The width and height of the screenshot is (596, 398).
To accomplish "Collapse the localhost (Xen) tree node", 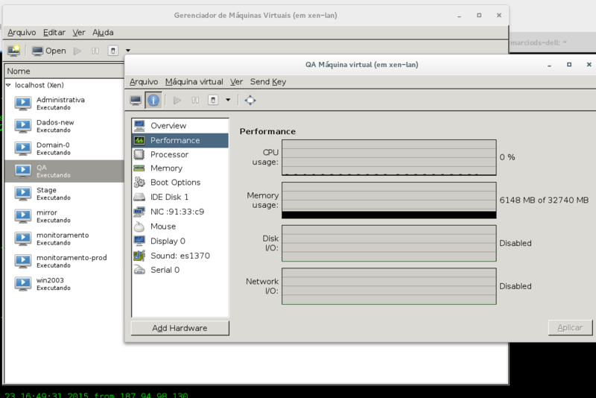I will point(8,85).
